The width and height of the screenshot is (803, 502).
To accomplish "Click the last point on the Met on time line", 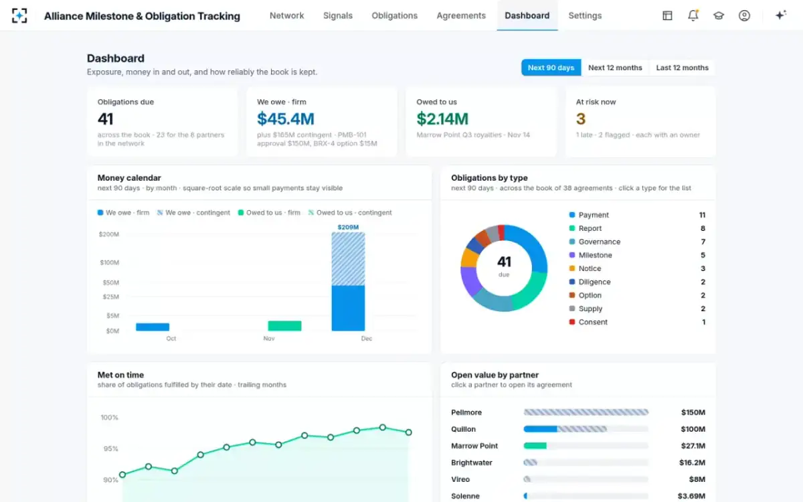I will click(408, 432).
